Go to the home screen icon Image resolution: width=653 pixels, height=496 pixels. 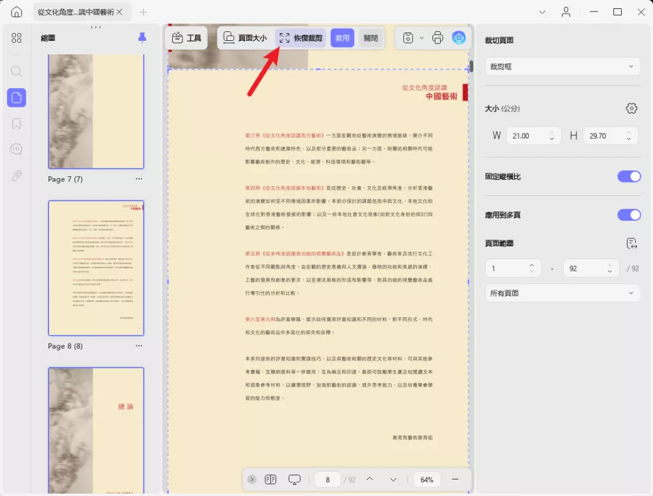coord(17,12)
